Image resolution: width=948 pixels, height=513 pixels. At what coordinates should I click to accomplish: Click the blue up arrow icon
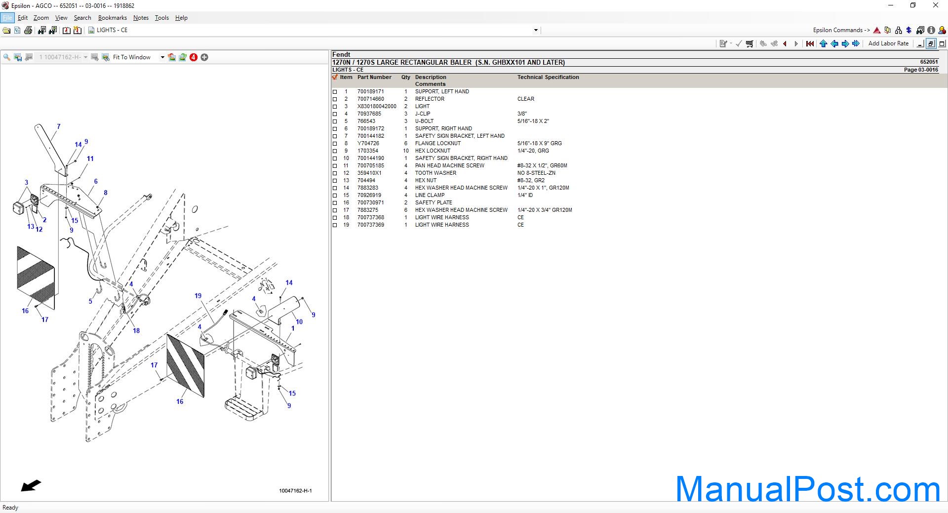823,44
